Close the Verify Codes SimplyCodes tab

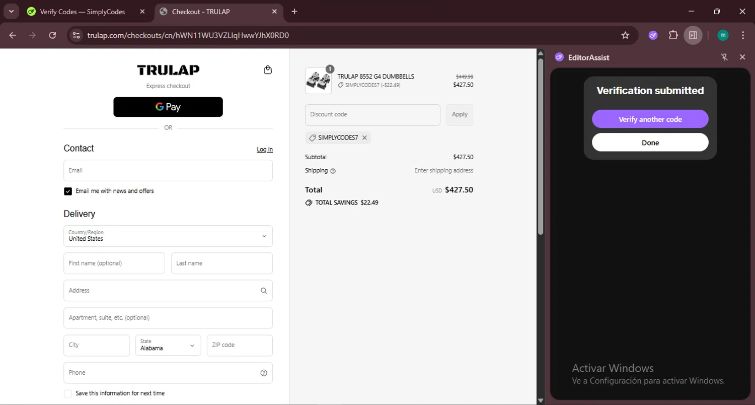tap(142, 12)
